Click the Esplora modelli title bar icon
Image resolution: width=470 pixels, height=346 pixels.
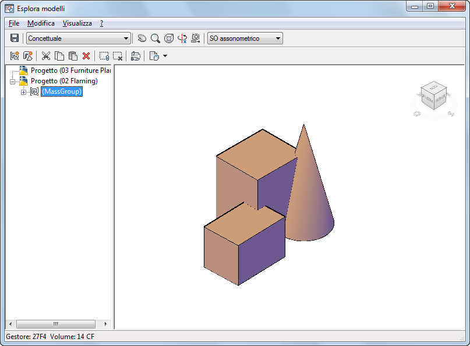pyautogui.click(x=9, y=8)
